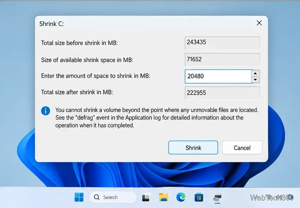Image resolution: width=300 pixels, height=208 pixels.
Task: Close the Shrink C: dialog with X
Action: 259,23
